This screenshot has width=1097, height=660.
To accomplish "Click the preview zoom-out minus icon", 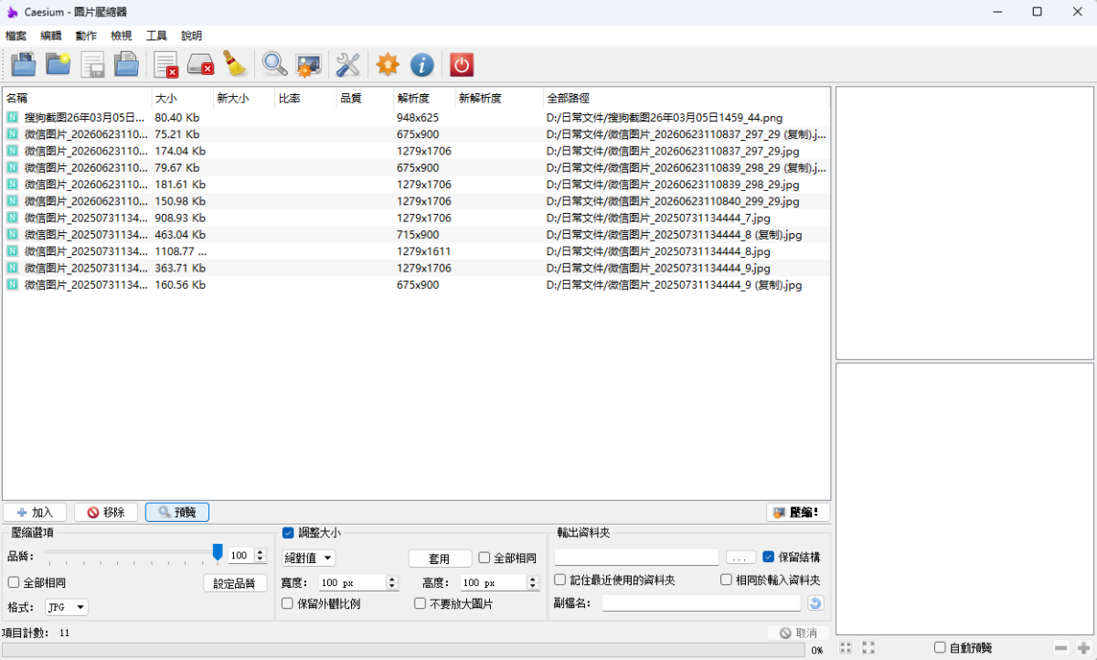I will tap(1060, 647).
